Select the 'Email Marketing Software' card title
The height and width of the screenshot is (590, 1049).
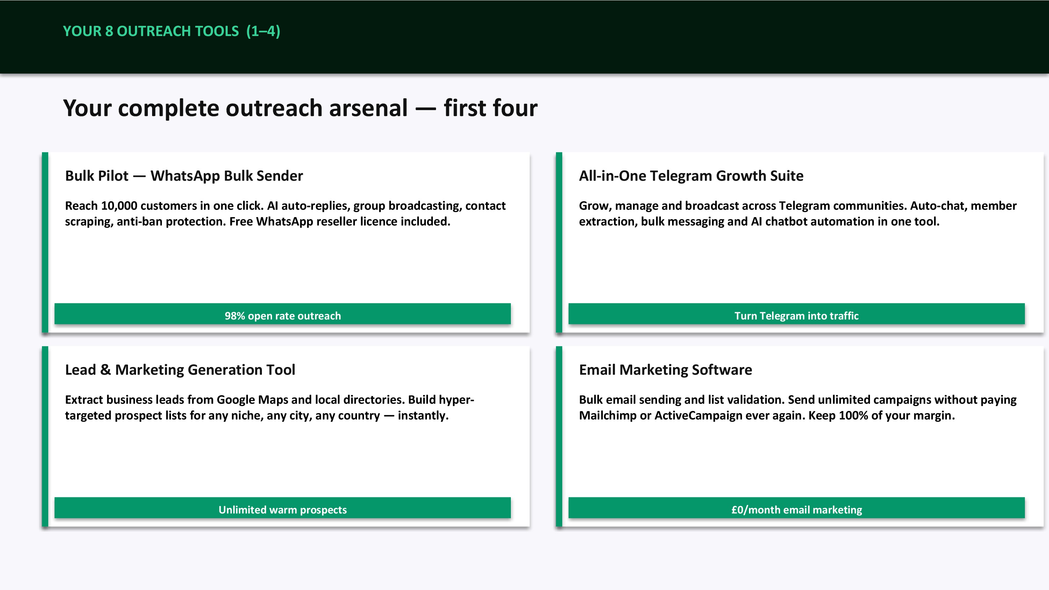coord(665,370)
